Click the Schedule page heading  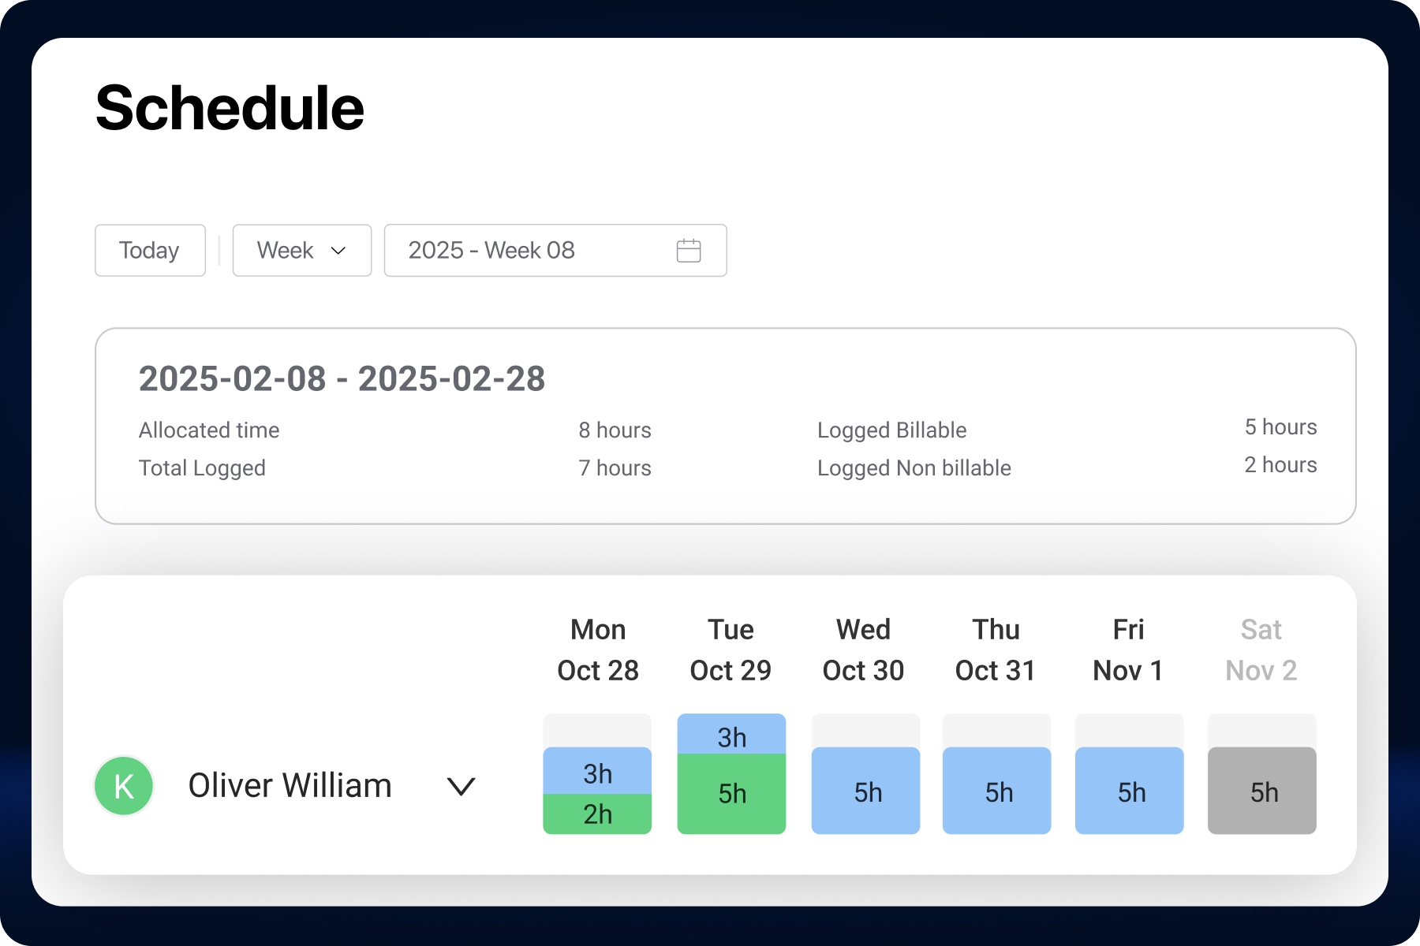tap(230, 106)
